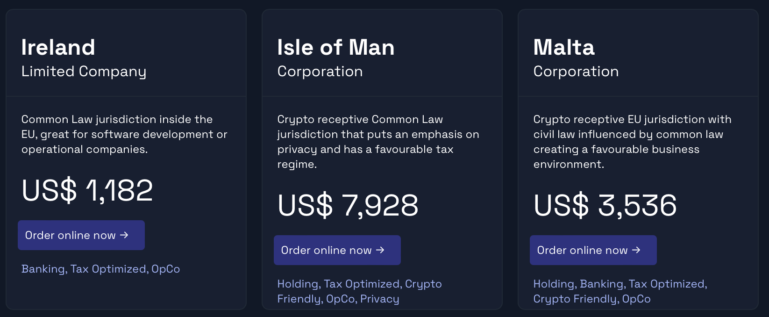
Task: Select the OpCo tag under Ireland
Action: (166, 269)
